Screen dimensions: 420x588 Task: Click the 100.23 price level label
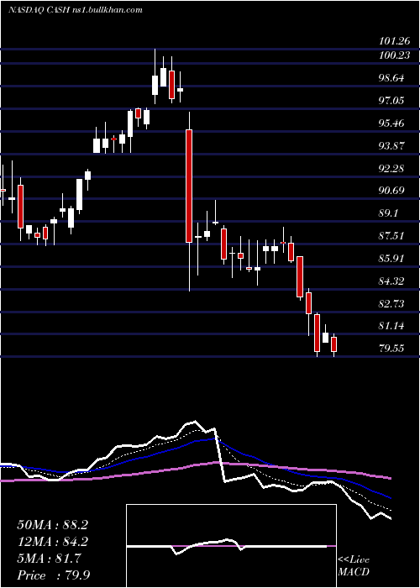click(x=394, y=55)
